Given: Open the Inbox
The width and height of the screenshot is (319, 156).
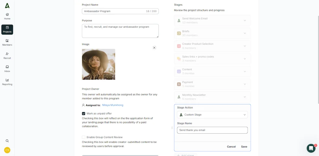Looking at the screenshot, I should pyautogui.click(x=7, y=69).
